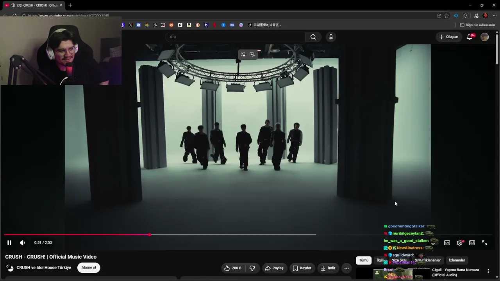Subscribe with the Abone ol button
The image size is (500, 281).
point(89,268)
